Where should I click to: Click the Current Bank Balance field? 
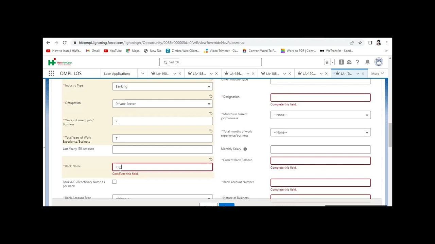click(320, 161)
